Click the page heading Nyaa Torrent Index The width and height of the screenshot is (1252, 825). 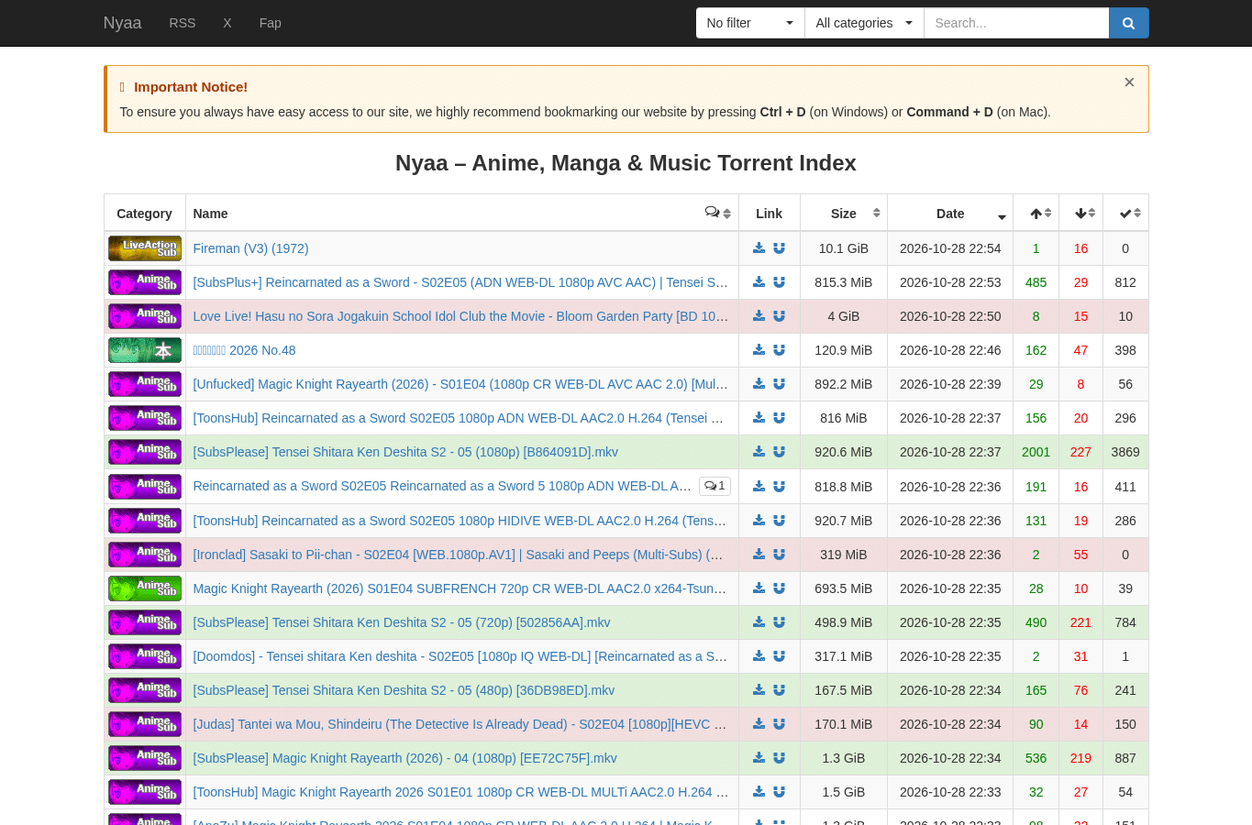(x=626, y=163)
